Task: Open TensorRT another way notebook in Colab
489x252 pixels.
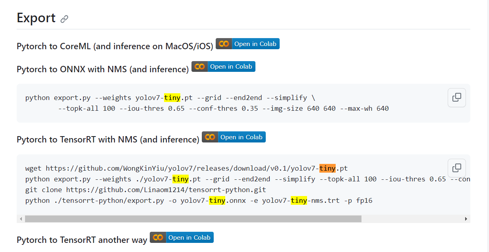Action: point(182,237)
